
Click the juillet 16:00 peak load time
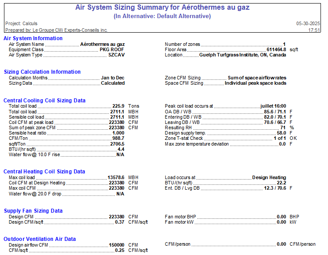pos(273,106)
